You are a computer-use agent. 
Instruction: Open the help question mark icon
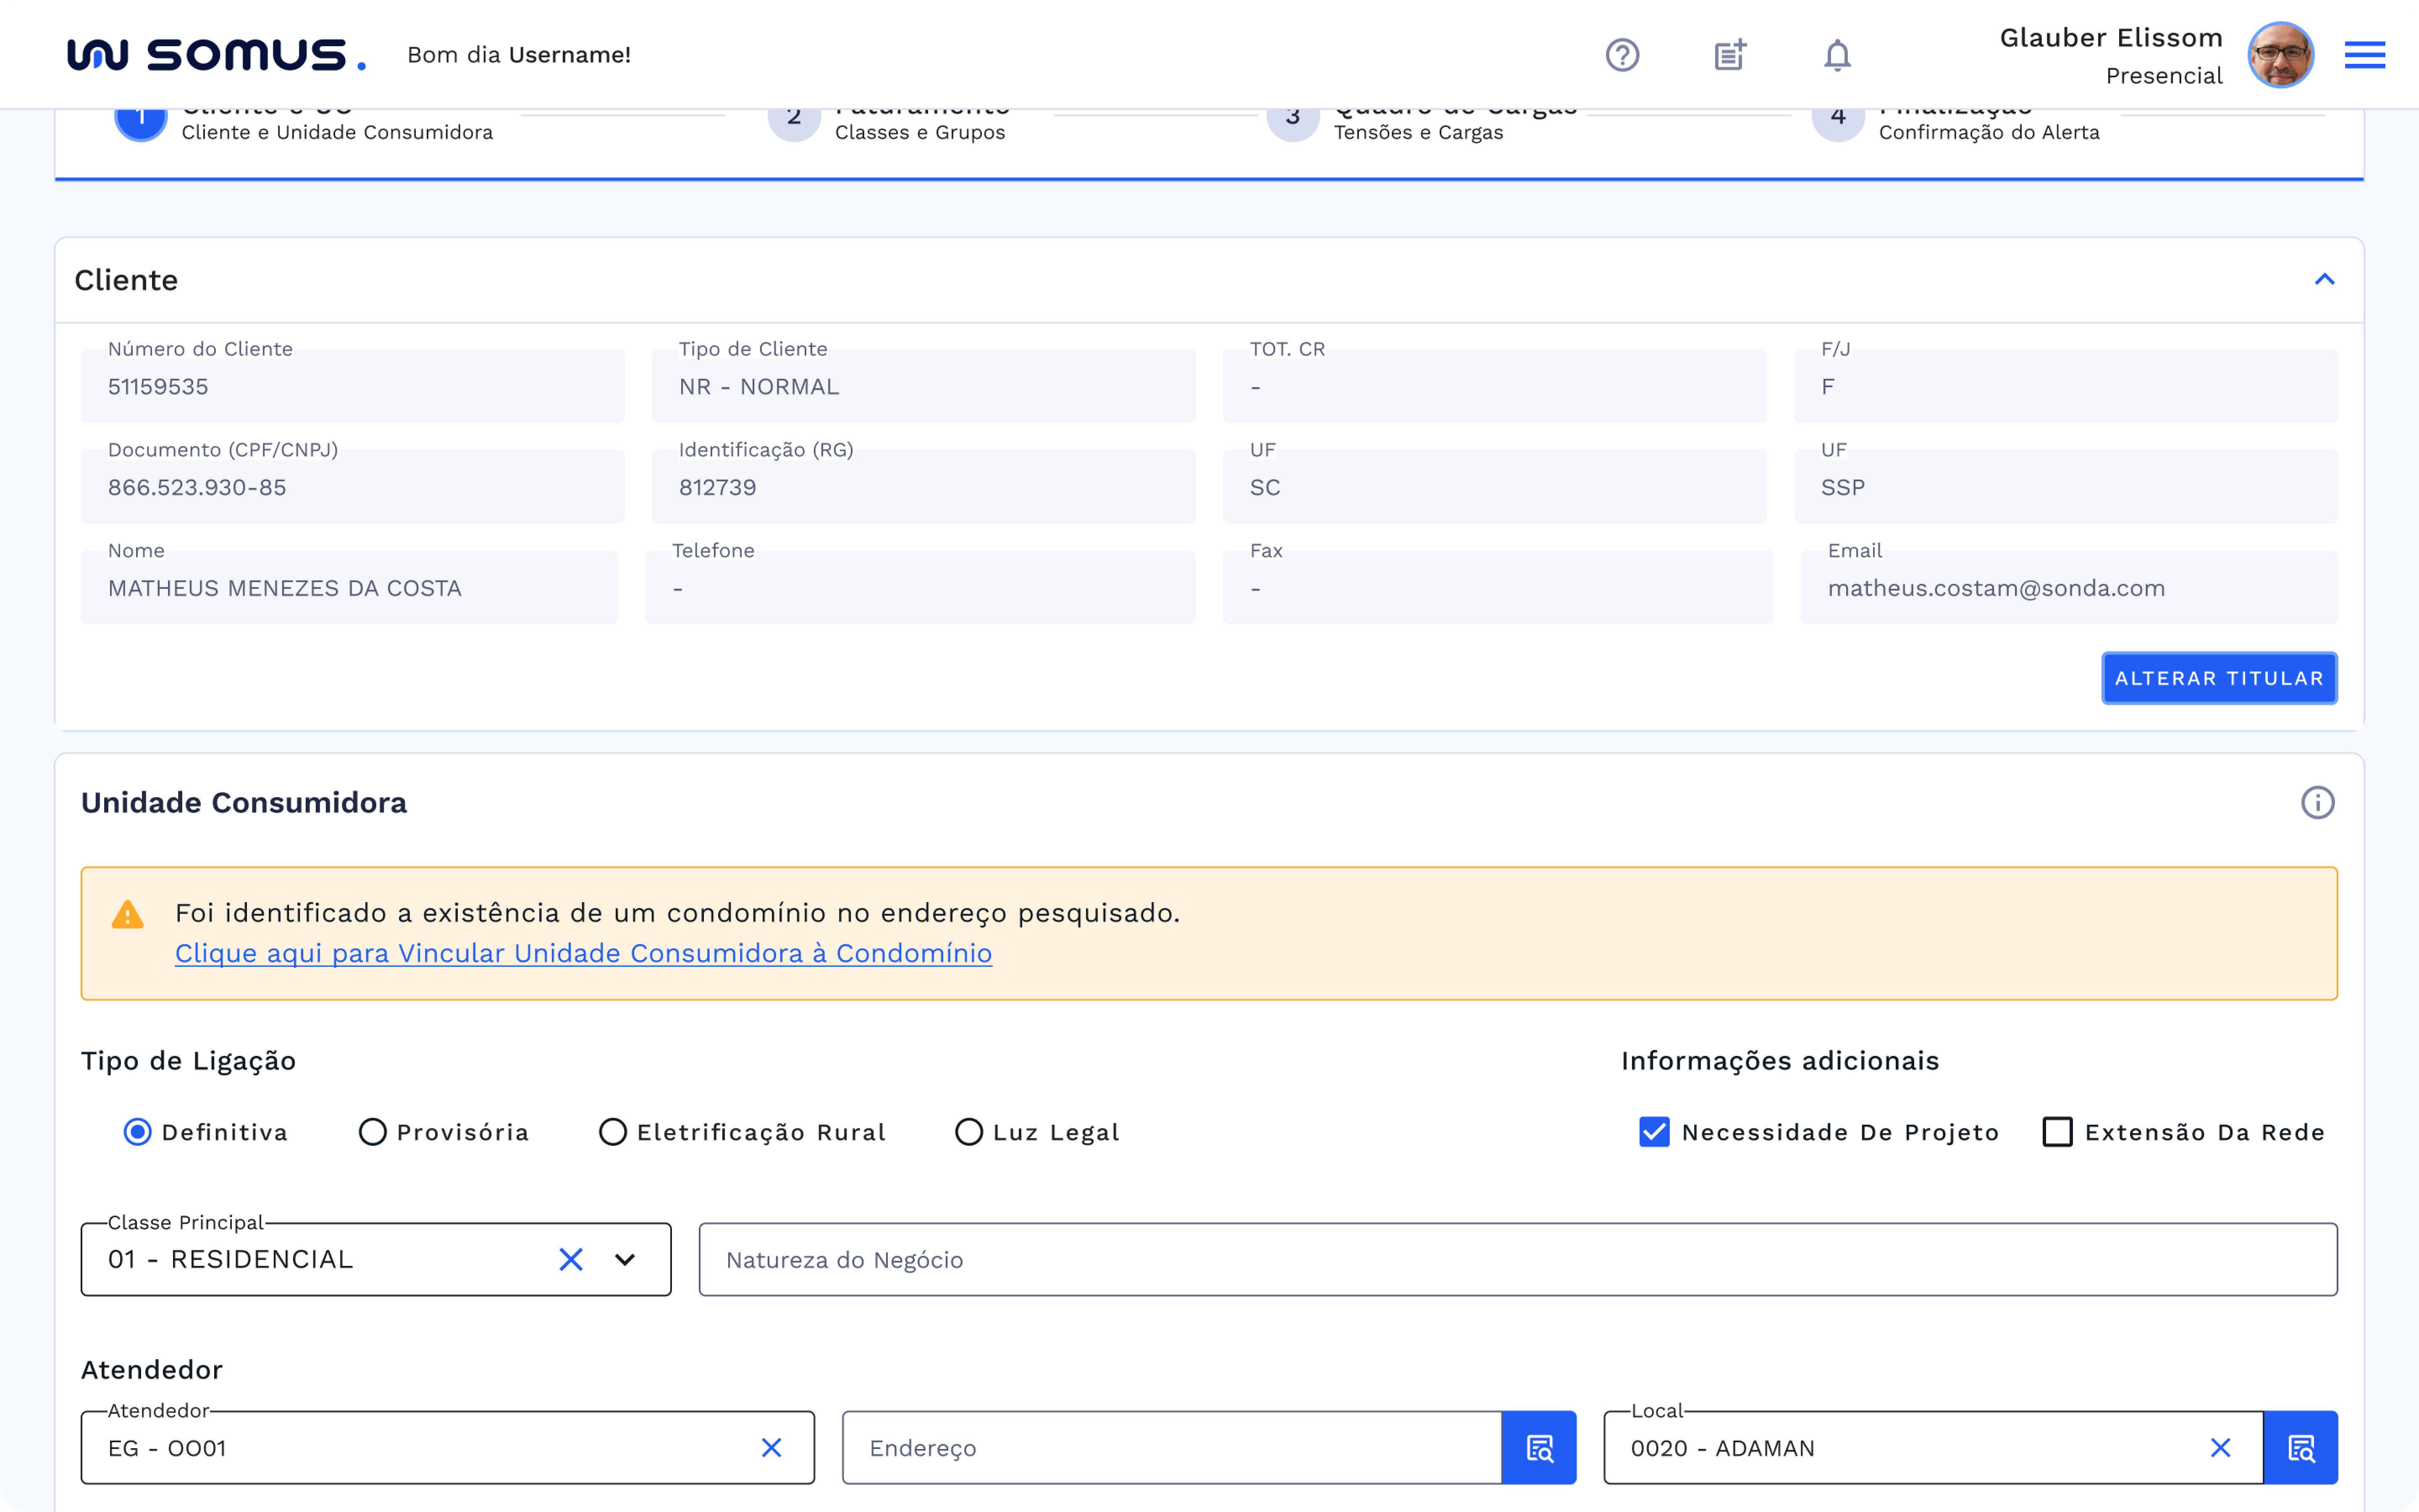point(1621,55)
